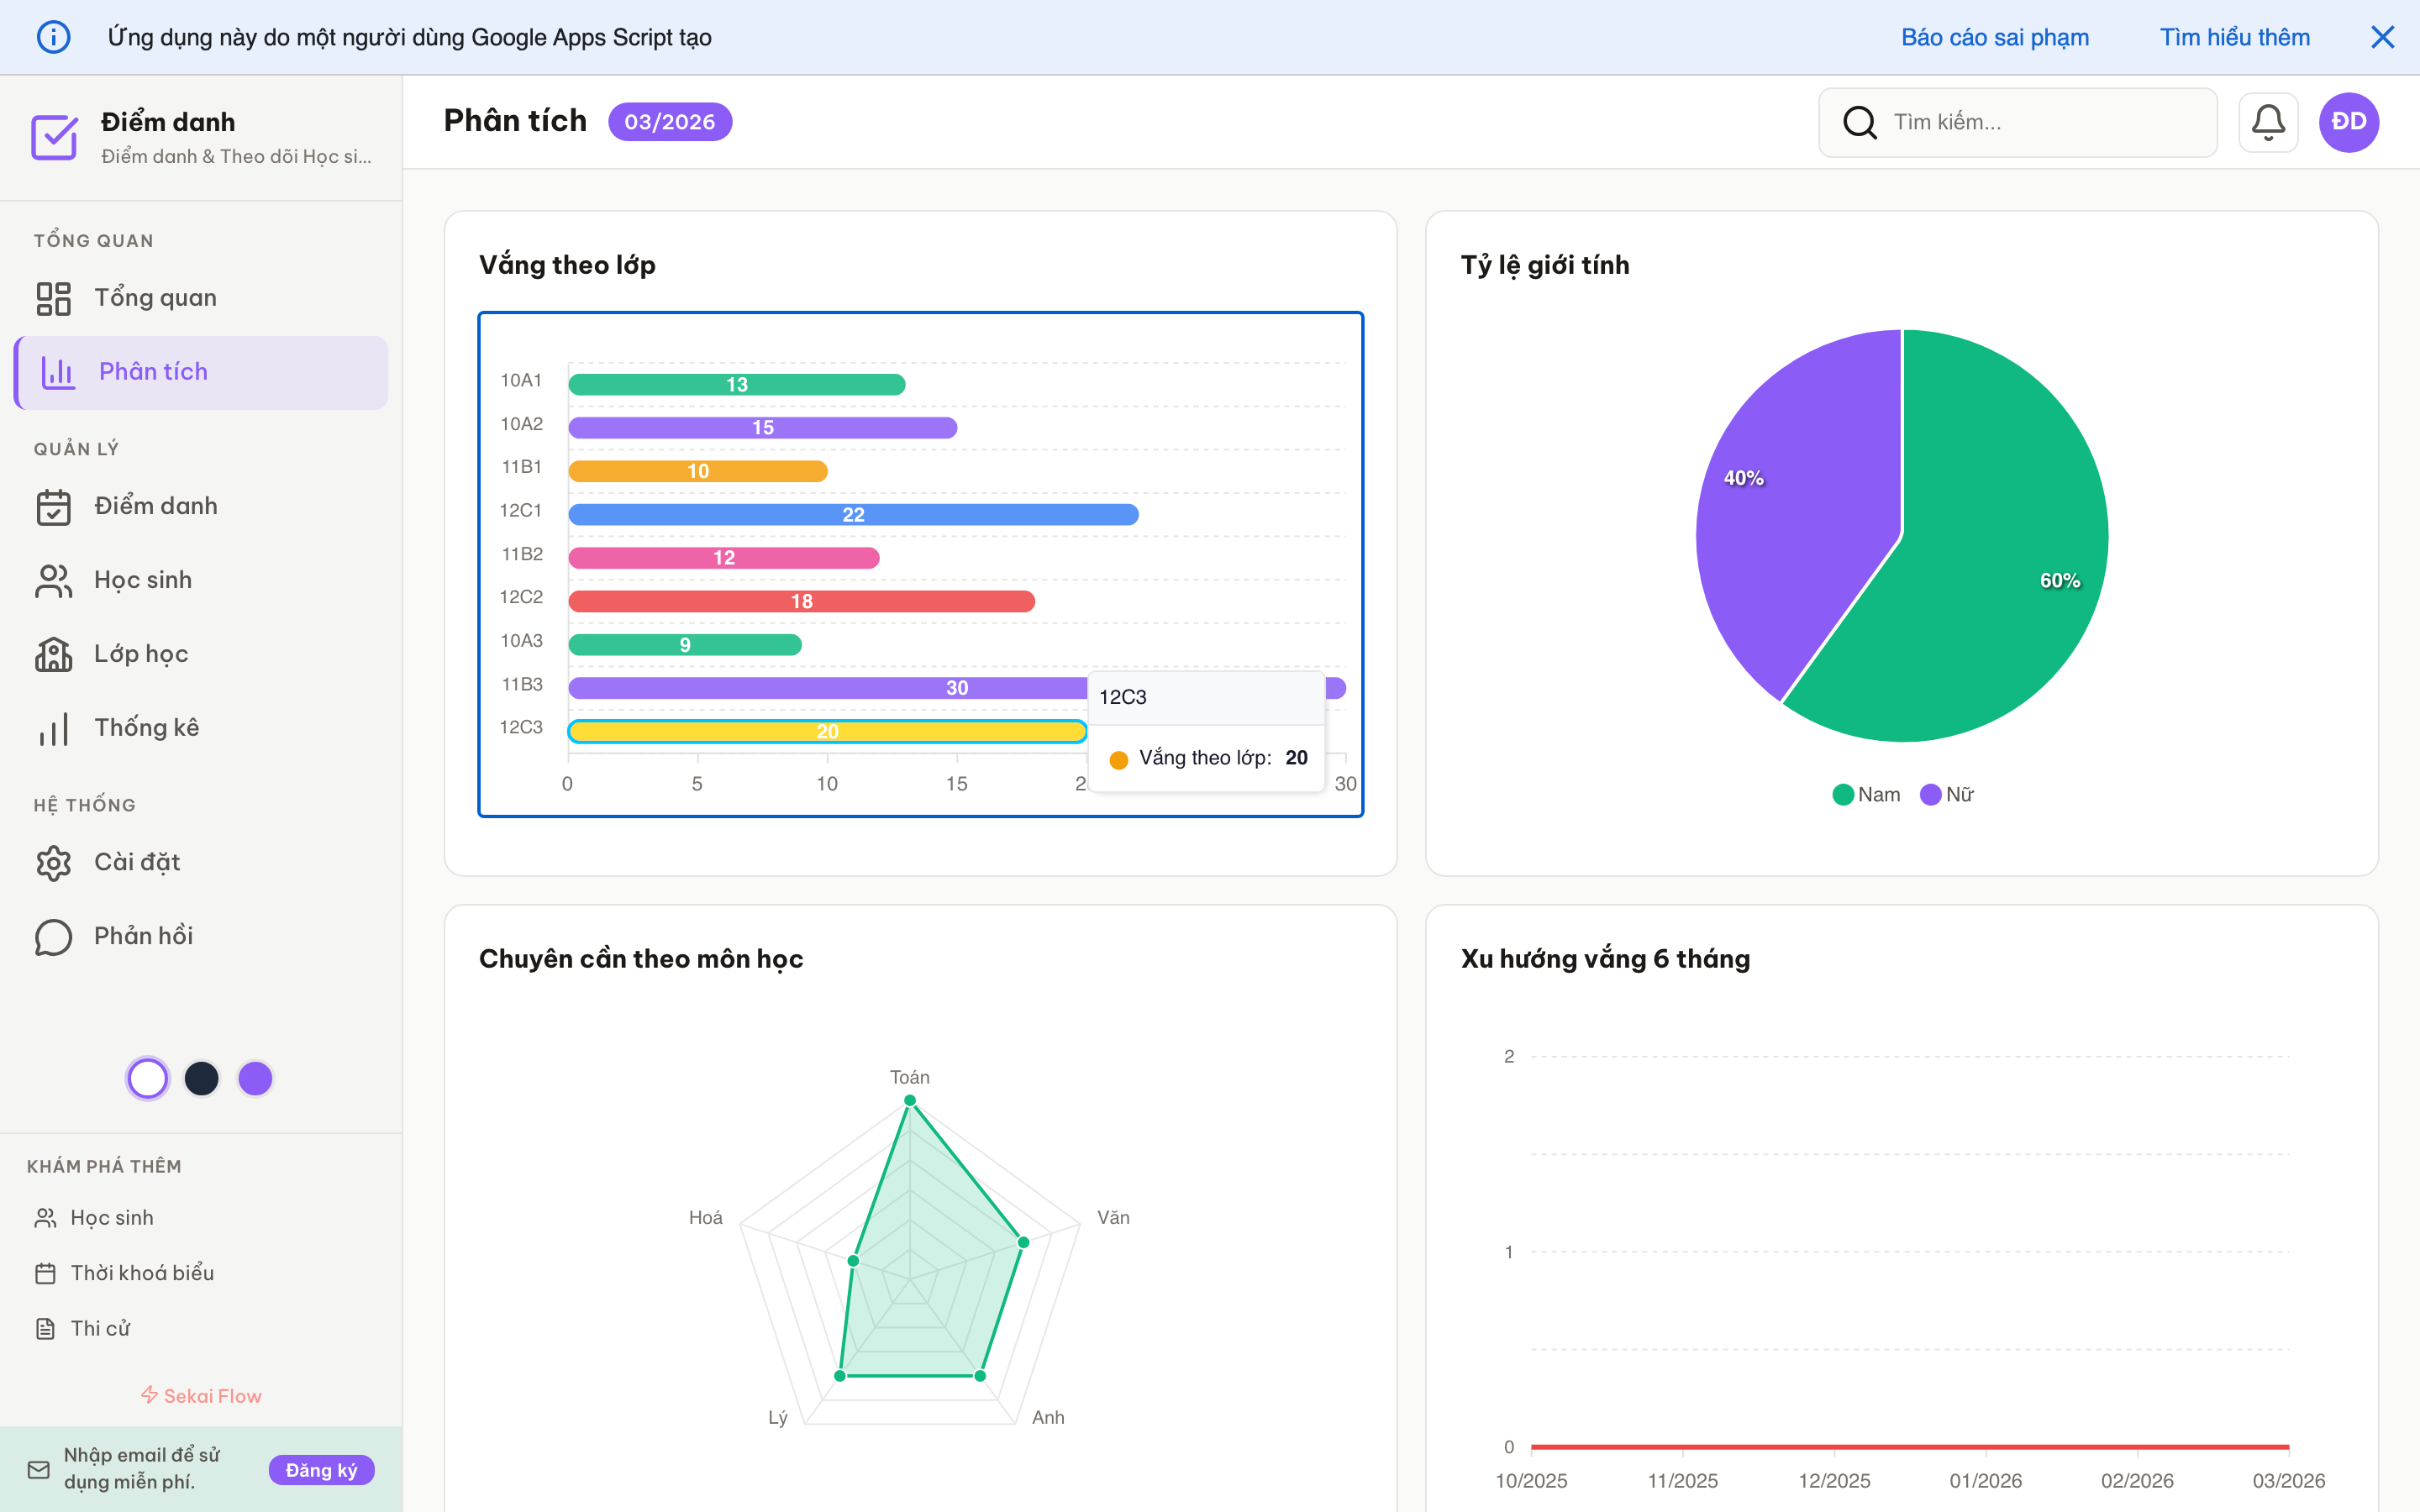Click the magnifier search icon

[1859, 122]
